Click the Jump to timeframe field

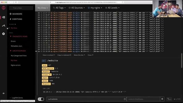tap(143, 99)
